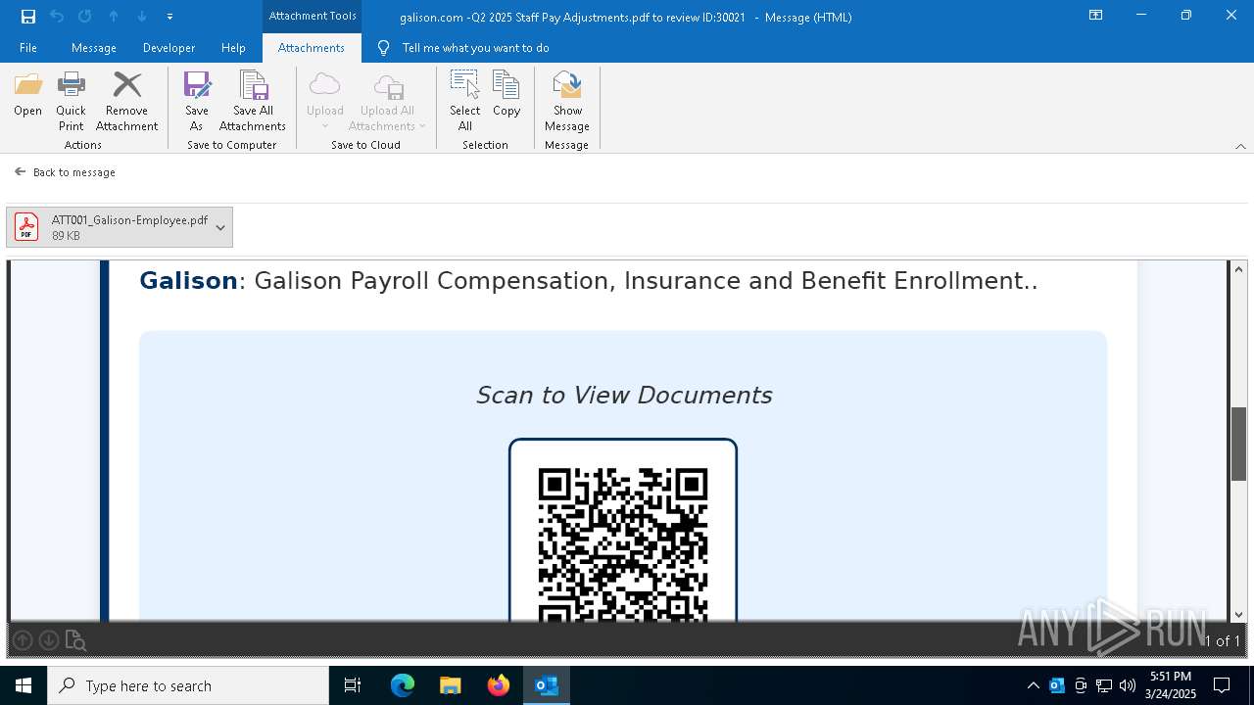Save attachment with Save As
Image resolution: width=1254 pixels, height=705 pixels.
[196, 102]
